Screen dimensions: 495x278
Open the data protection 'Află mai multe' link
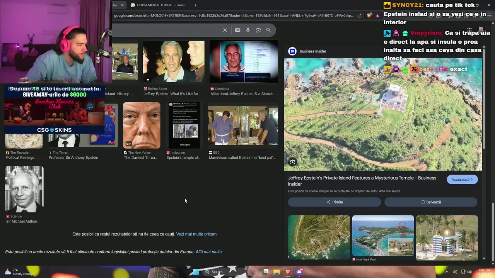click(208, 252)
